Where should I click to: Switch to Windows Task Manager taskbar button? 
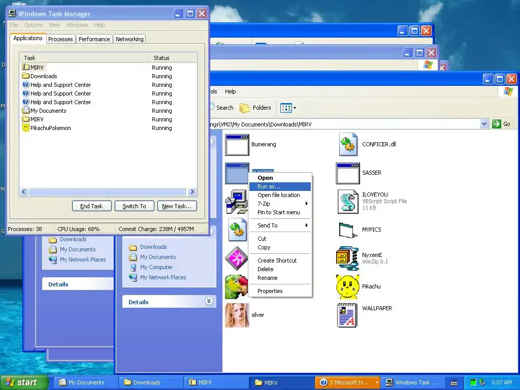tap(412, 382)
